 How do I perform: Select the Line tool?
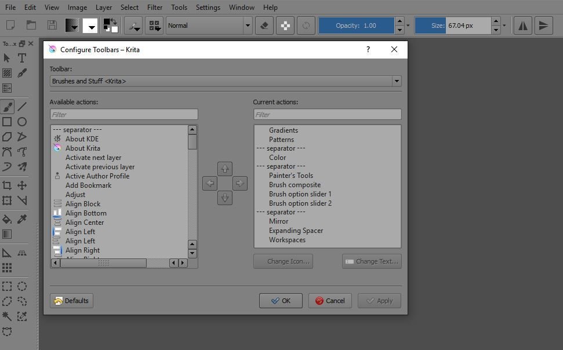(x=22, y=107)
